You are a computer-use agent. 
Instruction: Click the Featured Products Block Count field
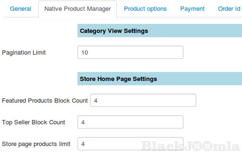[x=143, y=101]
